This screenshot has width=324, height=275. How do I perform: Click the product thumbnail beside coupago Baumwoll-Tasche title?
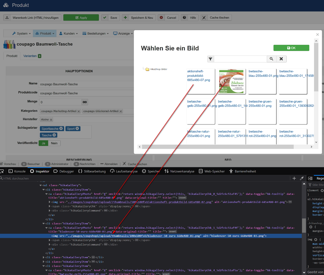9,44
